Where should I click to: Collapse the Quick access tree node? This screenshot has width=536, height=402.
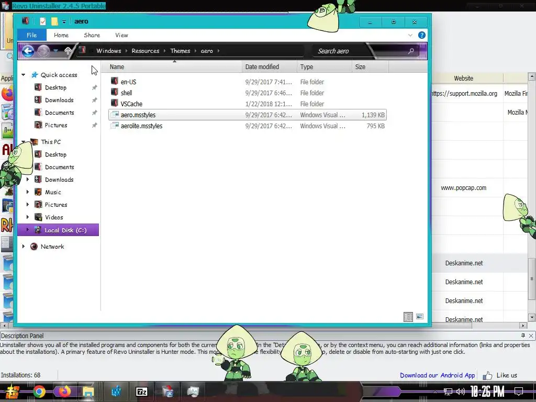tap(23, 75)
